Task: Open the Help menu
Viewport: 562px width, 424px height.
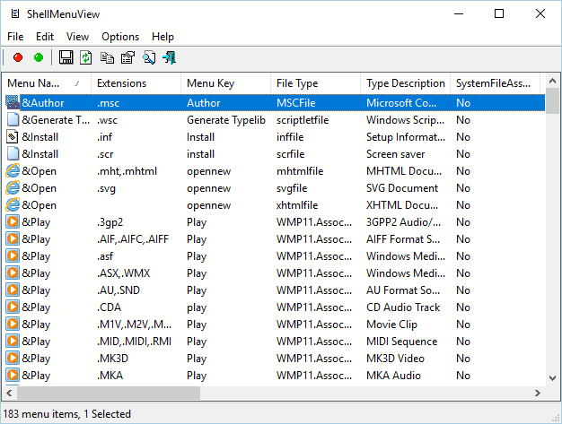Action: pos(162,37)
